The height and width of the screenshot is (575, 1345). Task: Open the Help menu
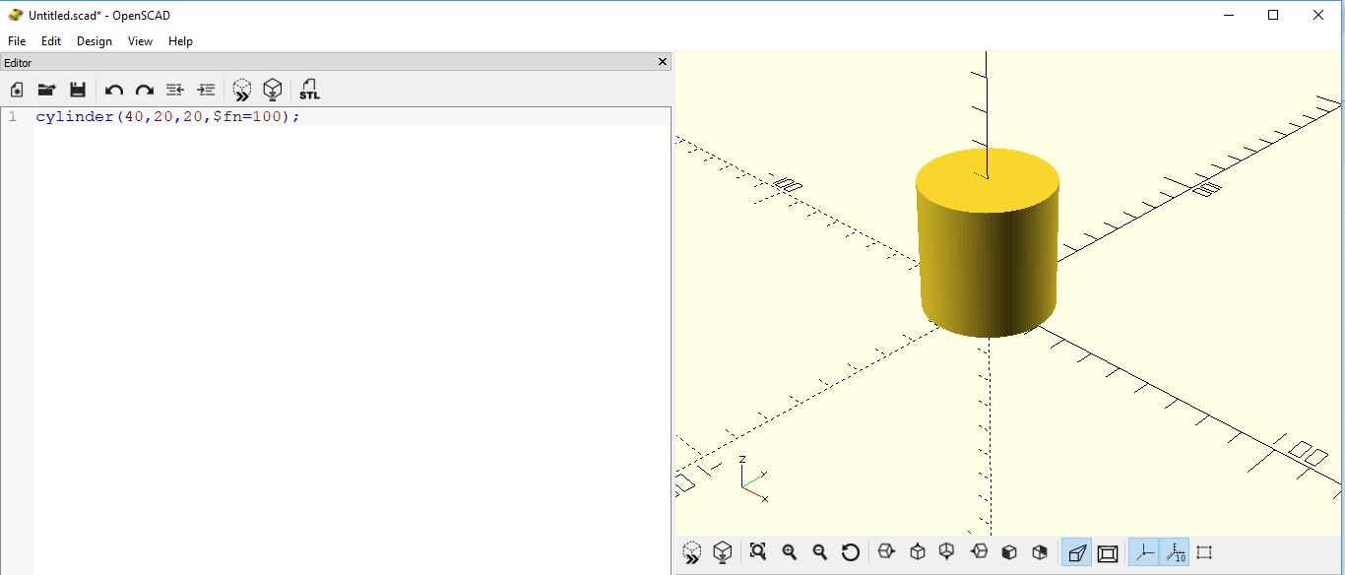coord(180,41)
